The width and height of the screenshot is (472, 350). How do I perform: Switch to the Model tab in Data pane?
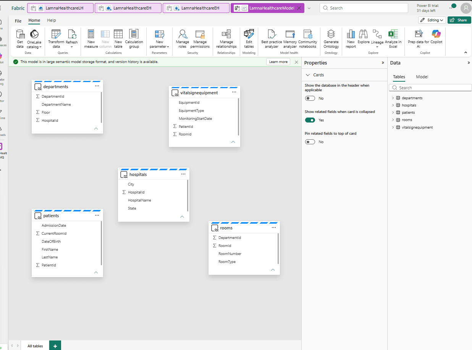coord(422,77)
